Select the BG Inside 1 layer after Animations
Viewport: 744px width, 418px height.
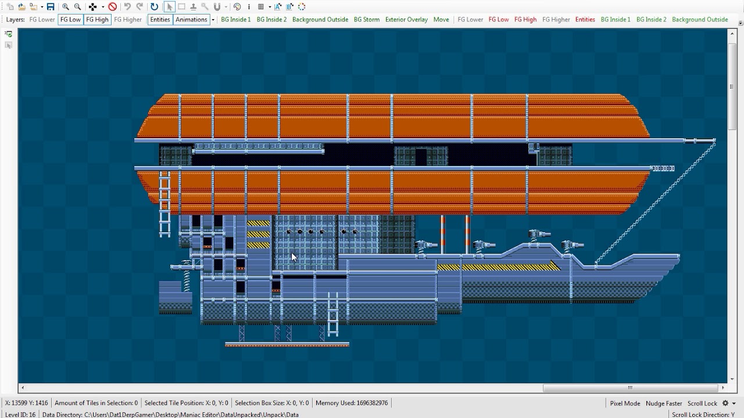coord(236,19)
